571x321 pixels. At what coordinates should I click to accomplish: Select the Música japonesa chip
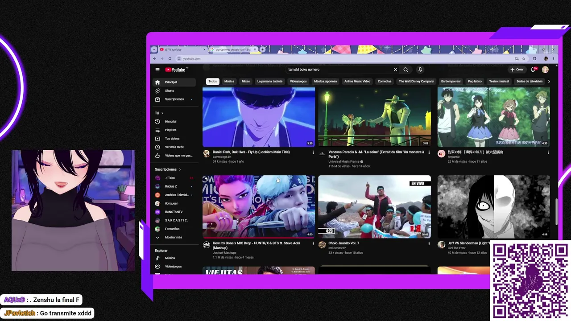(325, 82)
